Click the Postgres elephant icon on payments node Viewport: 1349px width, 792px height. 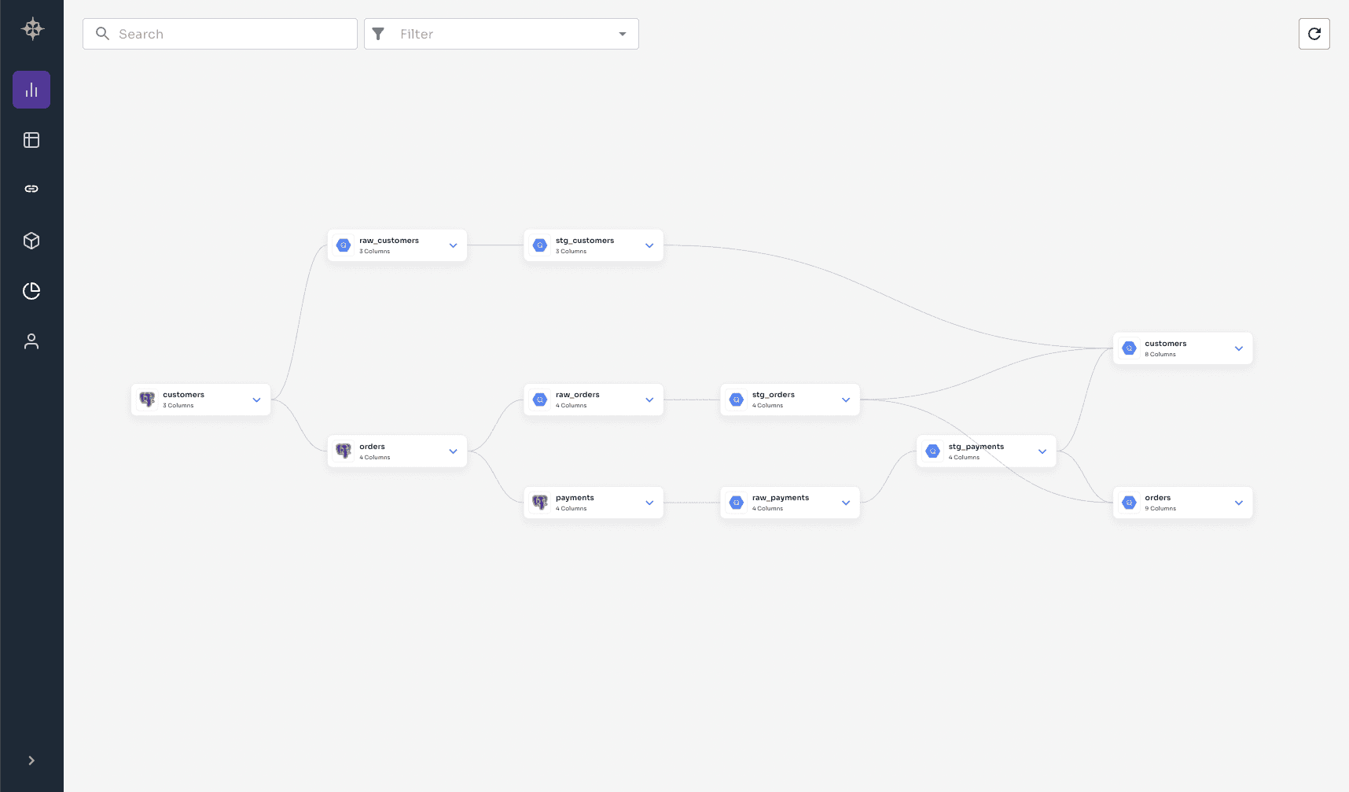(540, 502)
